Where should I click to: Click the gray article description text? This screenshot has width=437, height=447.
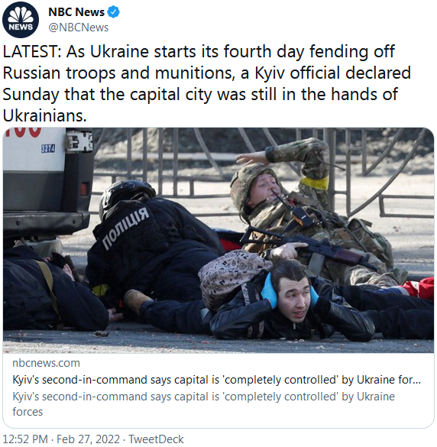(203, 404)
